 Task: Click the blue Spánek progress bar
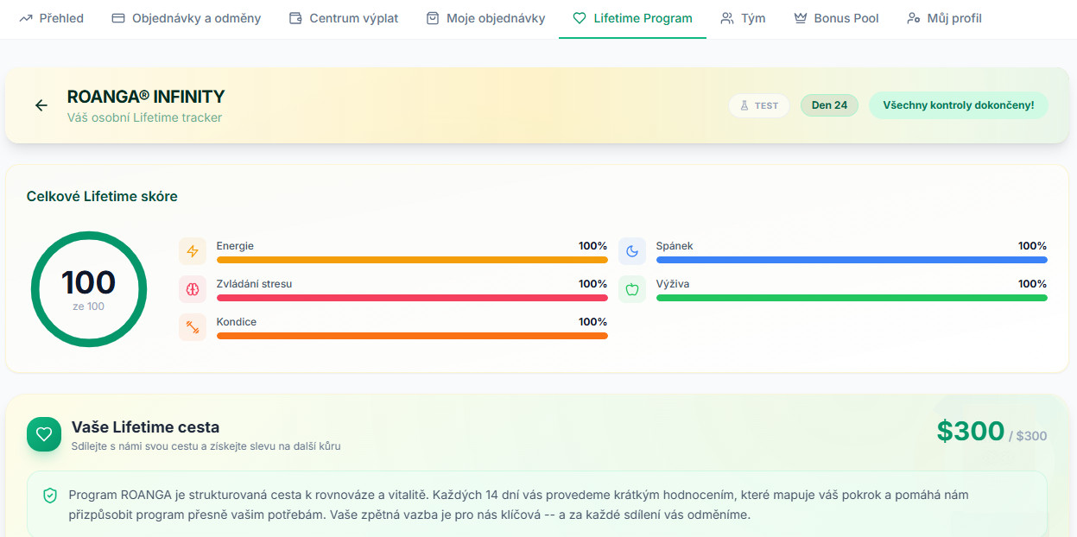(851, 260)
